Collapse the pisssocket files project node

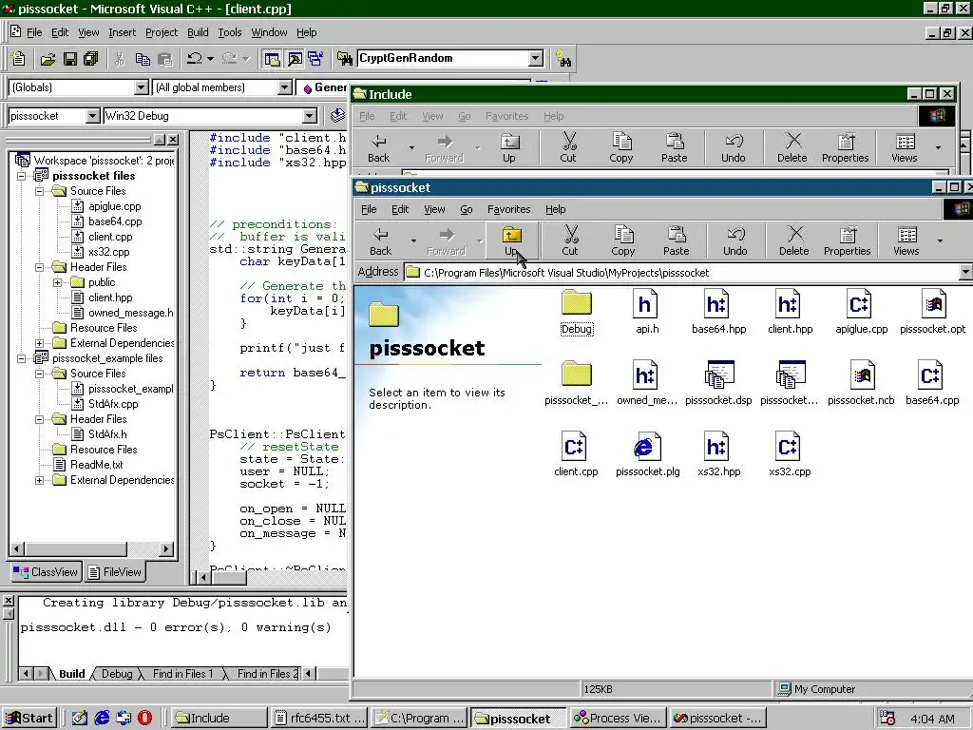pos(21,176)
